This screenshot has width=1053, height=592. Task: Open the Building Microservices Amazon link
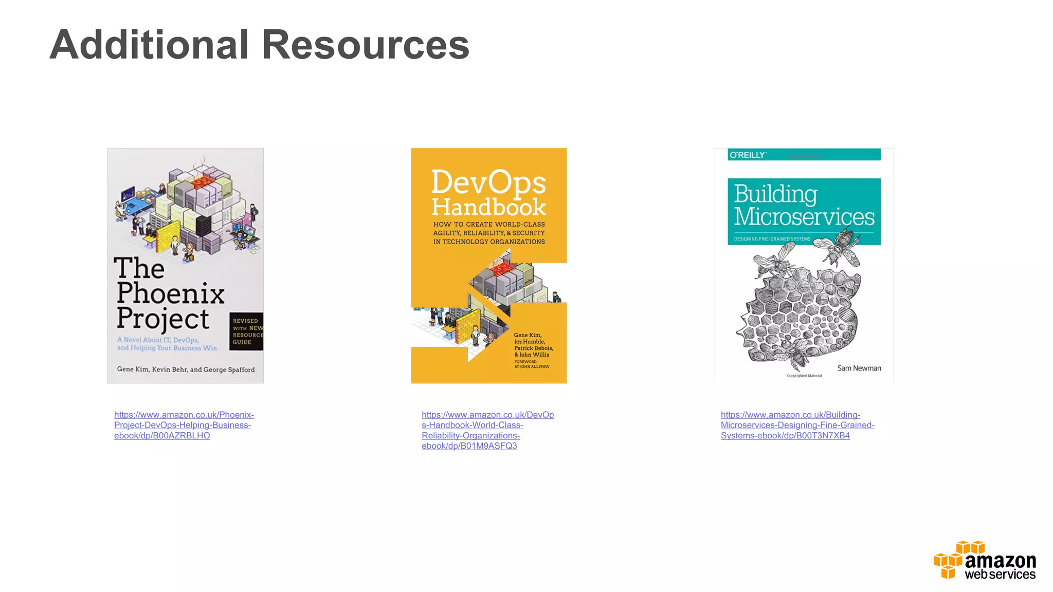pyautogui.click(x=797, y=425)
